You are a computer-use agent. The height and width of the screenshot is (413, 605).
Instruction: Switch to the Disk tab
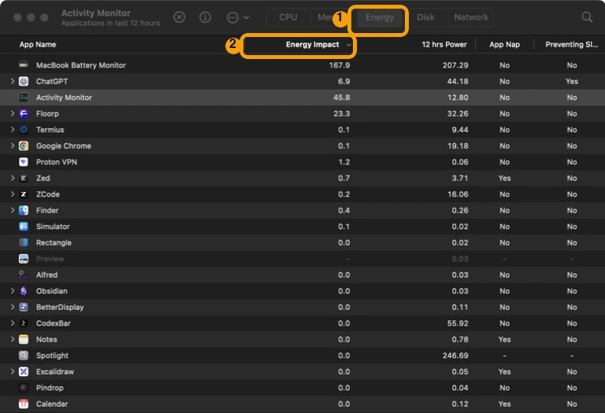tap(425, 17)
